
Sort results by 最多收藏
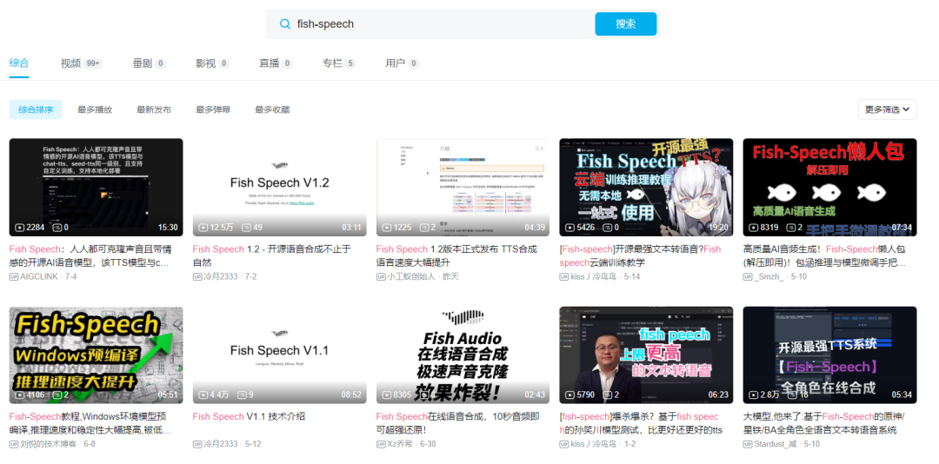tap(272, 109)
